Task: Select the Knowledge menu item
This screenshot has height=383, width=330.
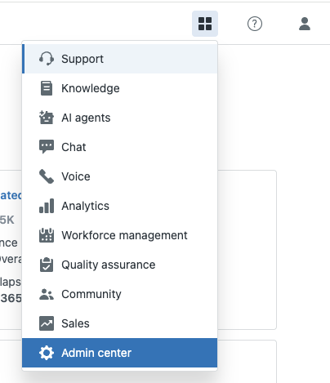Action: [x=120, y=88]
